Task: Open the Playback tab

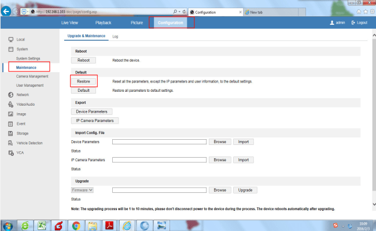Action: (103, 23)
